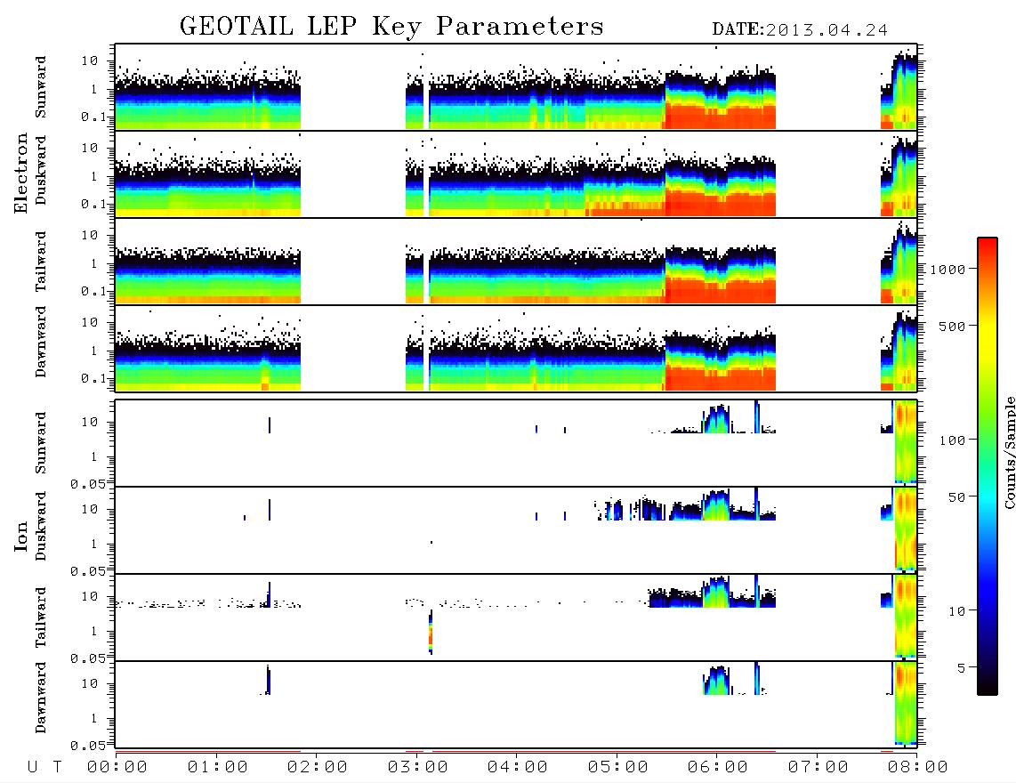This screenshot has height=783, width=1016.
Task: Select the Ion 'Dawnward' axis label
Action: pos(41,698)
